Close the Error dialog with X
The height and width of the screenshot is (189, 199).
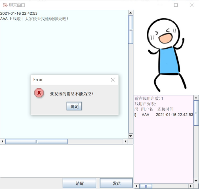113,80
